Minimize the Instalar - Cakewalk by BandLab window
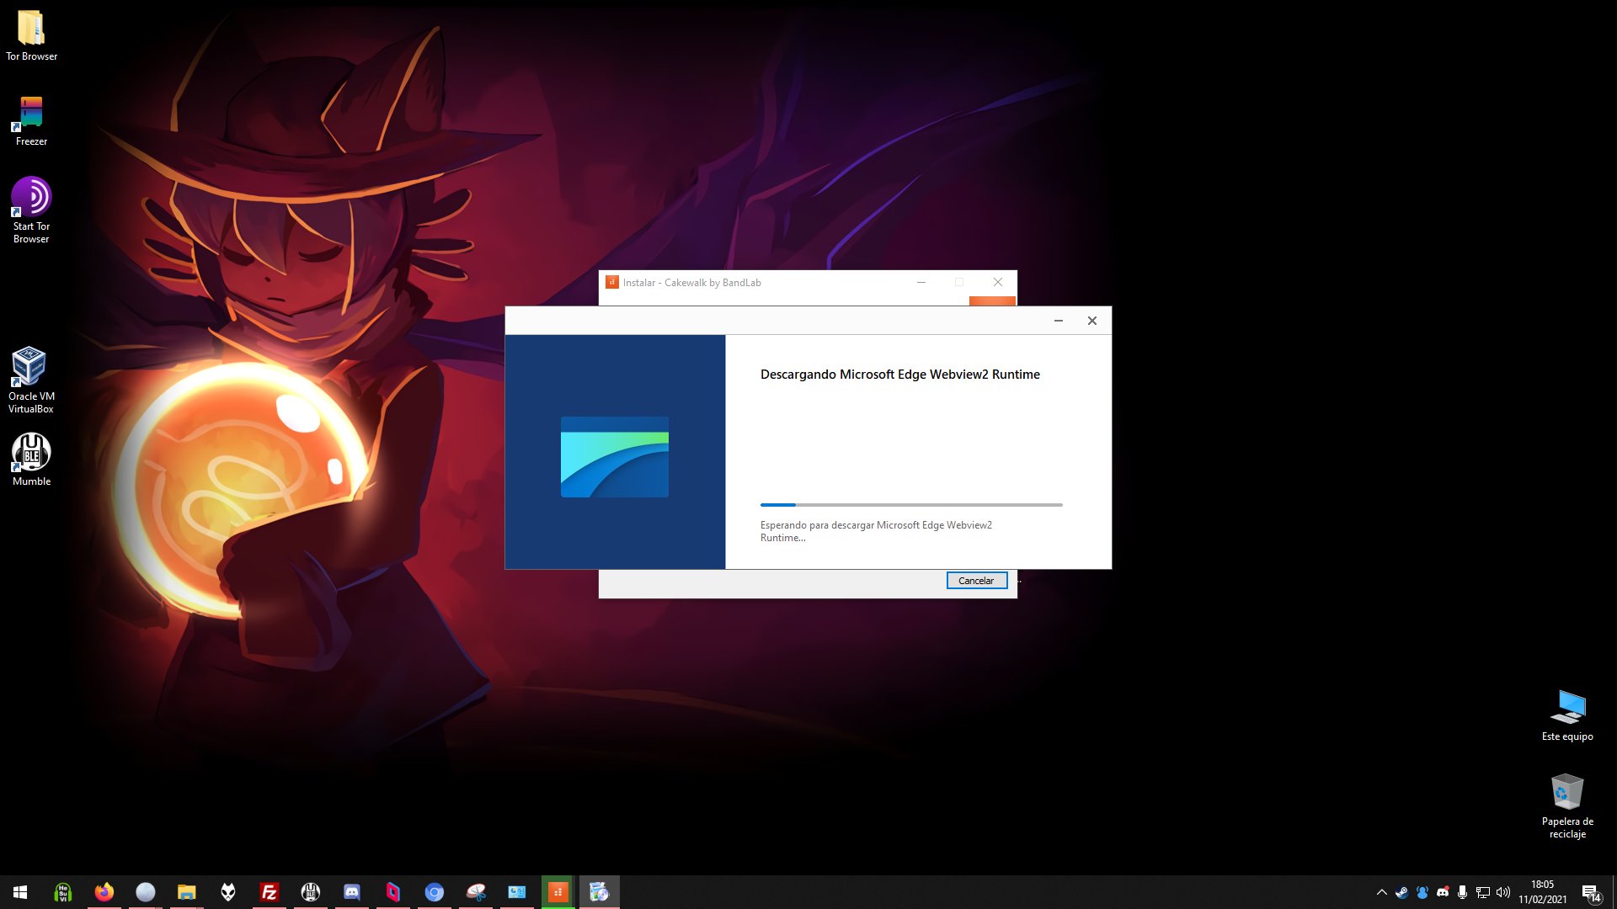This screenshot has width=1617, height=909. click(921, 283)
